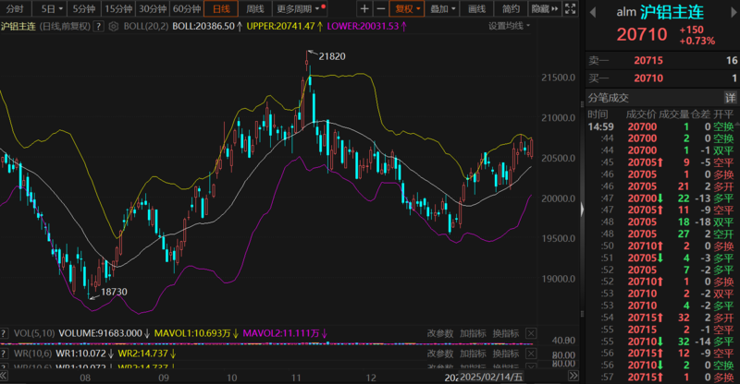Image resolution: width=740 pixels, height=384 pixels.
Task: Click the zoom out minus icon
Action: [x=381, y=8]
